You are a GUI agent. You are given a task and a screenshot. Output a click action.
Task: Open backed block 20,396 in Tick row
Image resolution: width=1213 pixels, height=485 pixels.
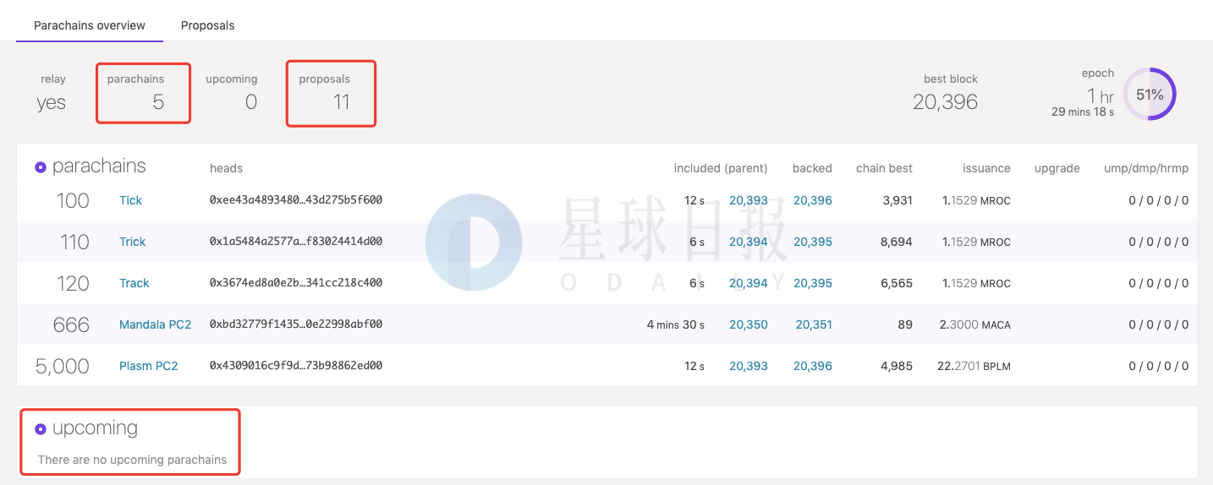[x=813, y=200]
